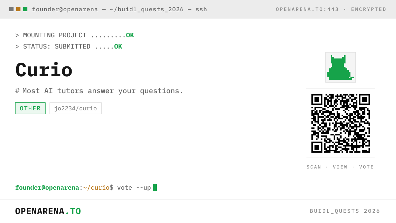Click the Curio project title
This screenshot has width=396, height=223.
coord(44,70)
